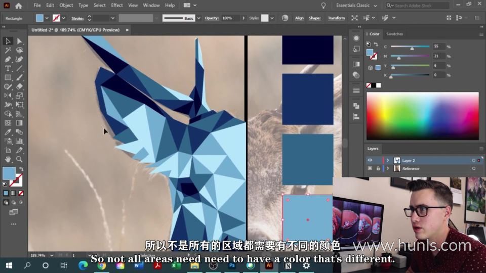
Task: Open the File menu
Action: (37, 5)
